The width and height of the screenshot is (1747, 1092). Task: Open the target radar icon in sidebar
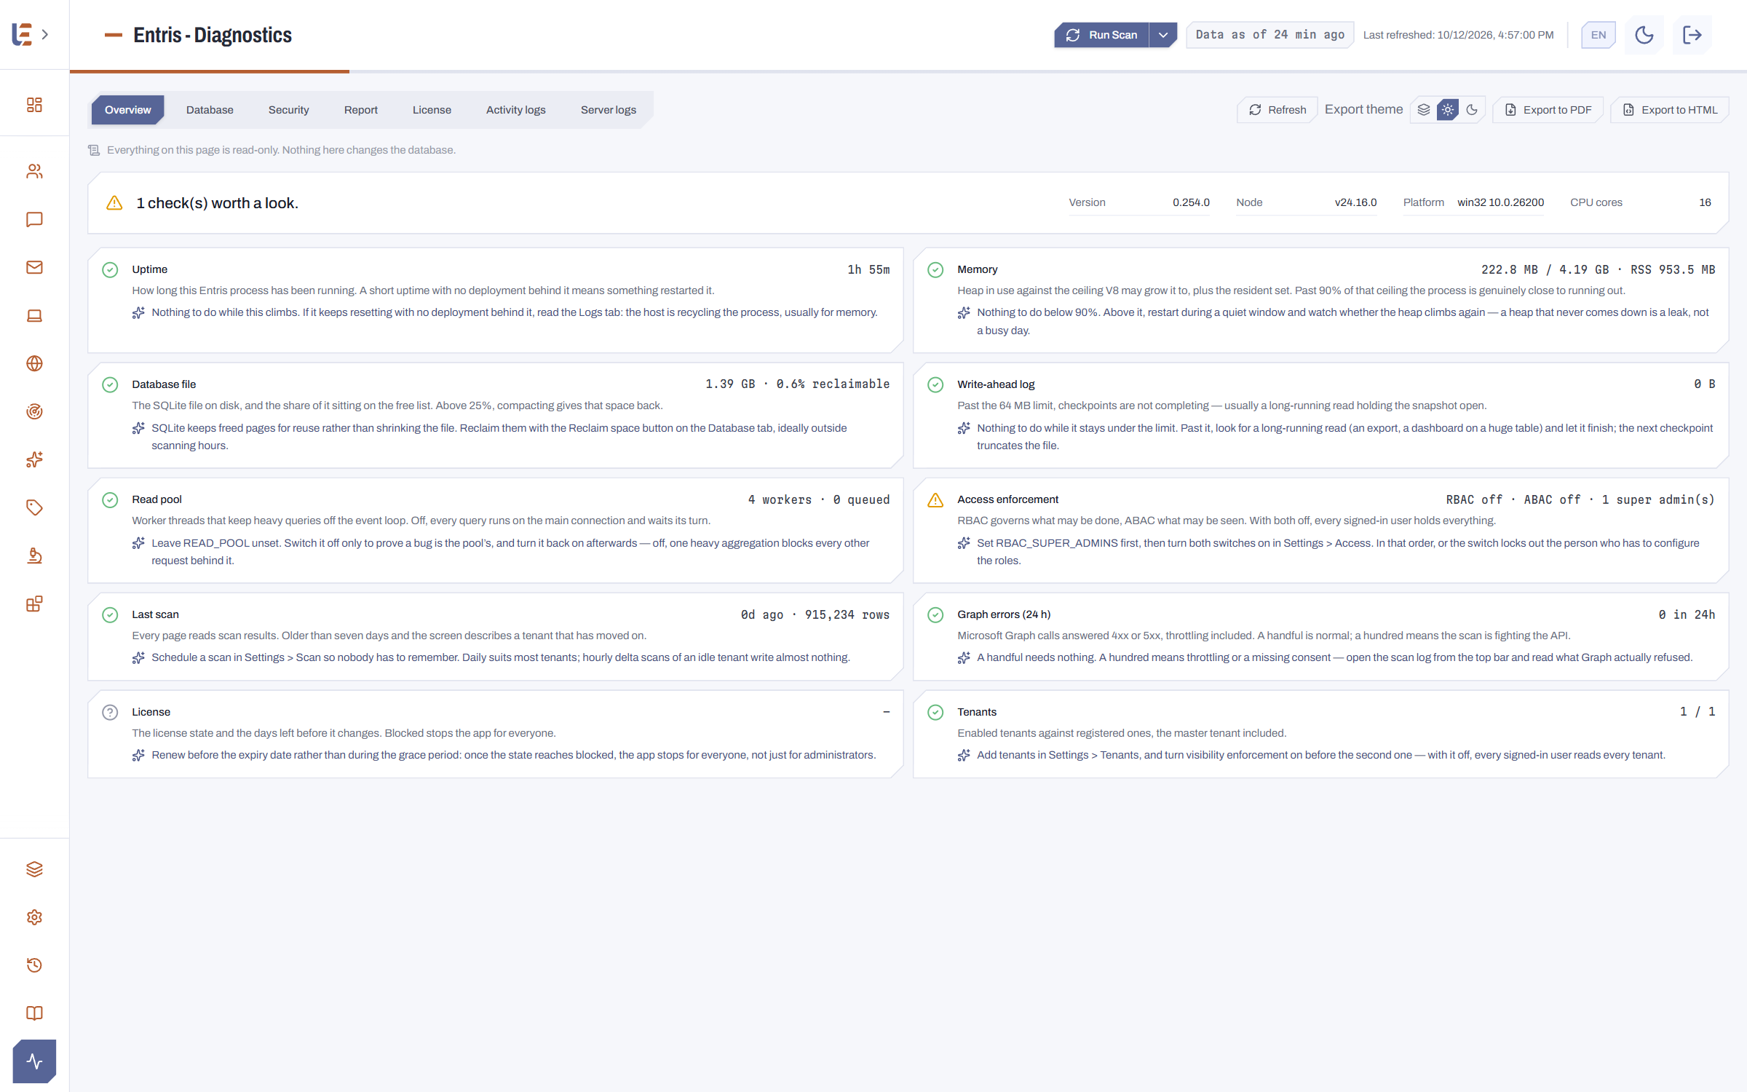[x=34, y=411]
